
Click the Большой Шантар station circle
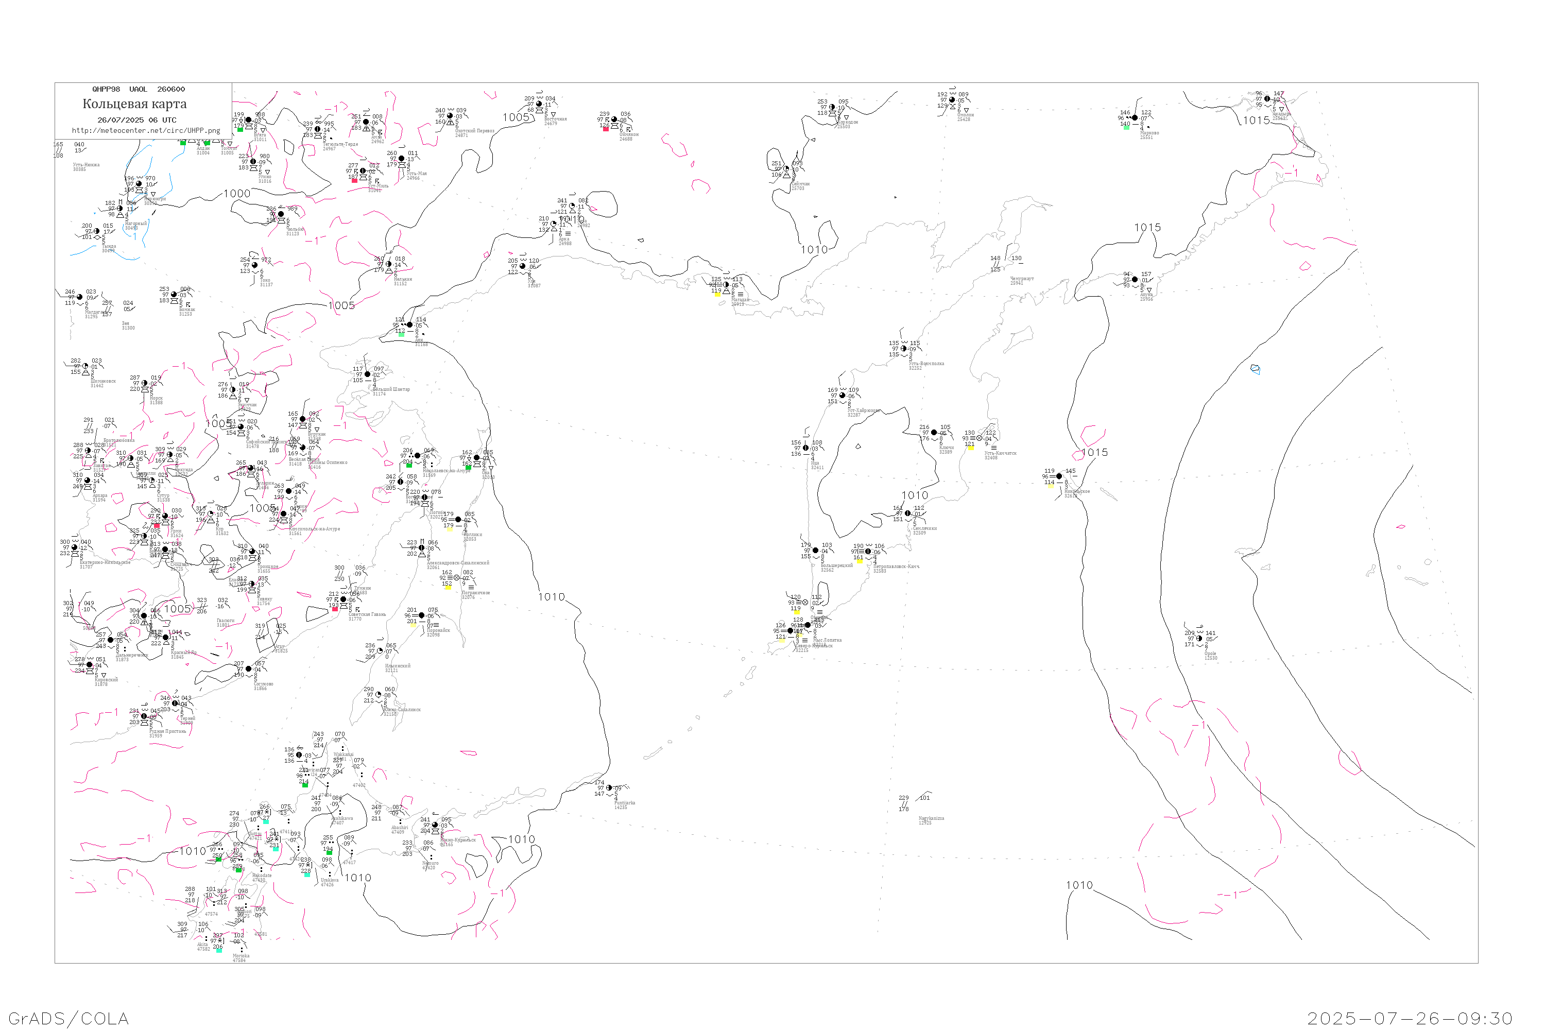click(368, 374)
